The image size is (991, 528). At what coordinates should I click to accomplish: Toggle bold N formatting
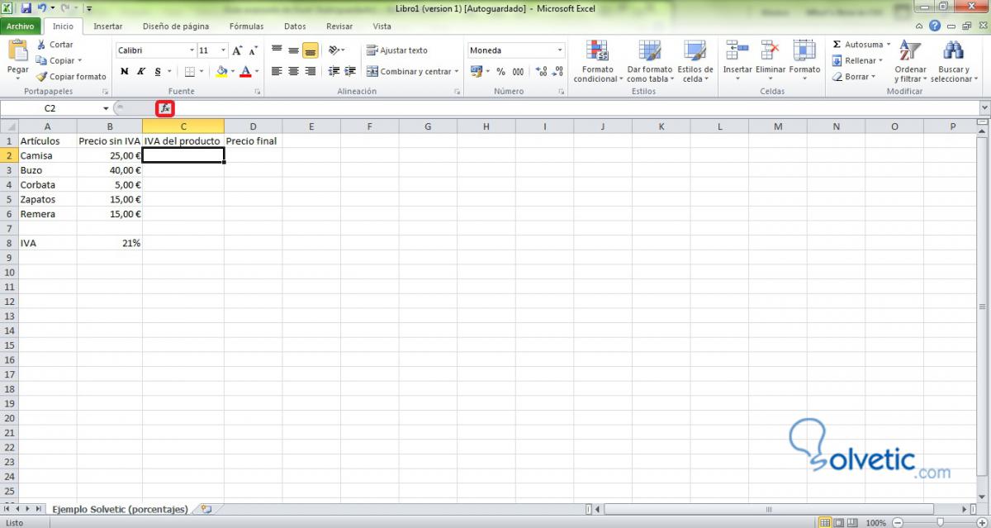tap(124, 72)
